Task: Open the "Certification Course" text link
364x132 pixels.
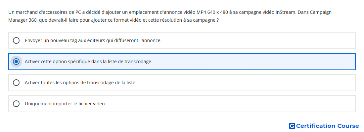Action: tap(327, 126)
